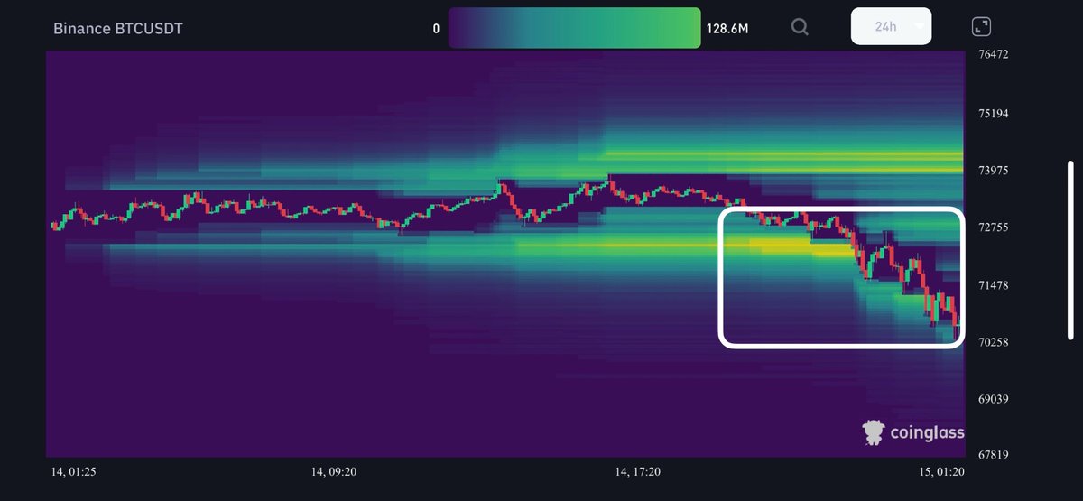Click price axis label 69039
Image resolution: width=1083 pixels, height=501 pixels.
tap(993, 399)
